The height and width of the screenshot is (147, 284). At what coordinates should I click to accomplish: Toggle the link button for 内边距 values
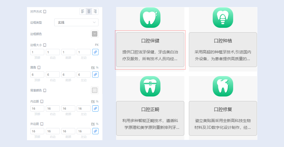point(95,108)
